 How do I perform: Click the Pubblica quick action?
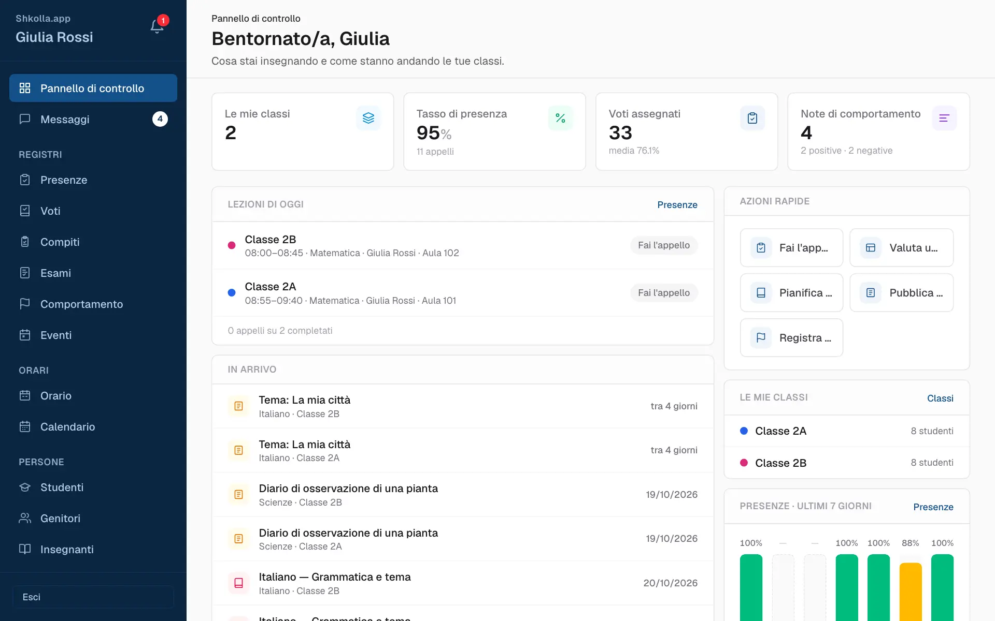[x=901, y=292]
